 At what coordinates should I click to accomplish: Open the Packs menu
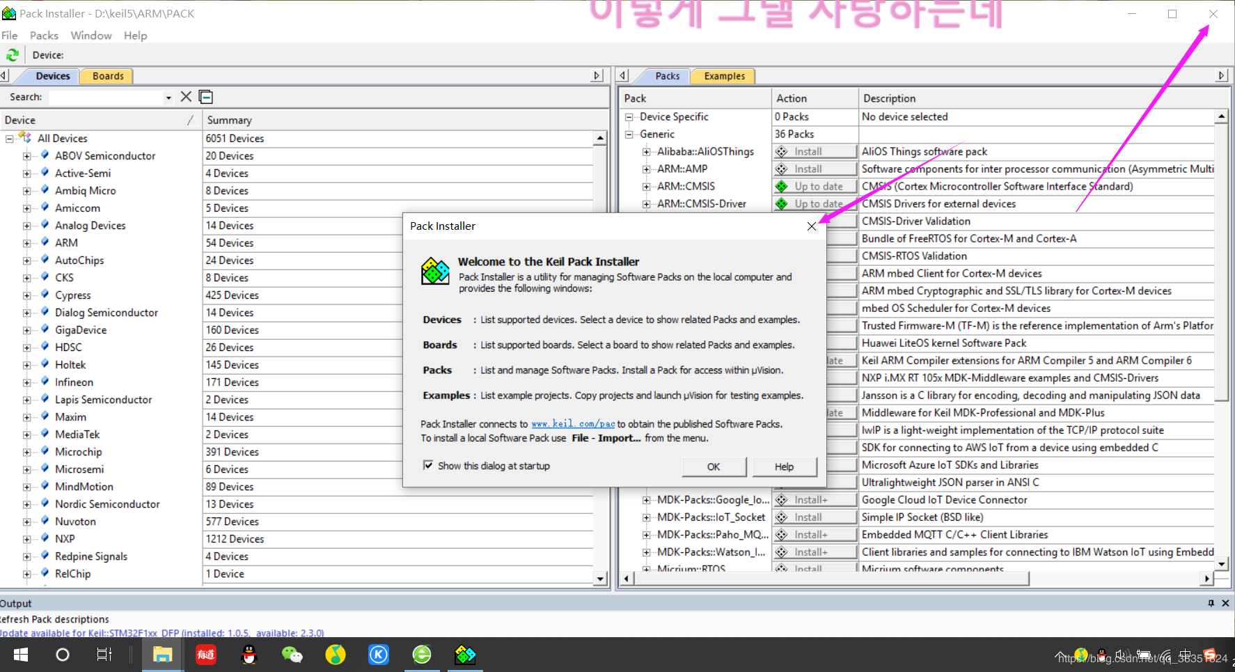coord(44,36)
